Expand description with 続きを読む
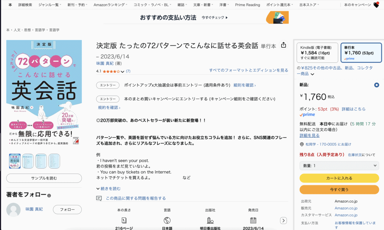 click(x=108, y=189)
